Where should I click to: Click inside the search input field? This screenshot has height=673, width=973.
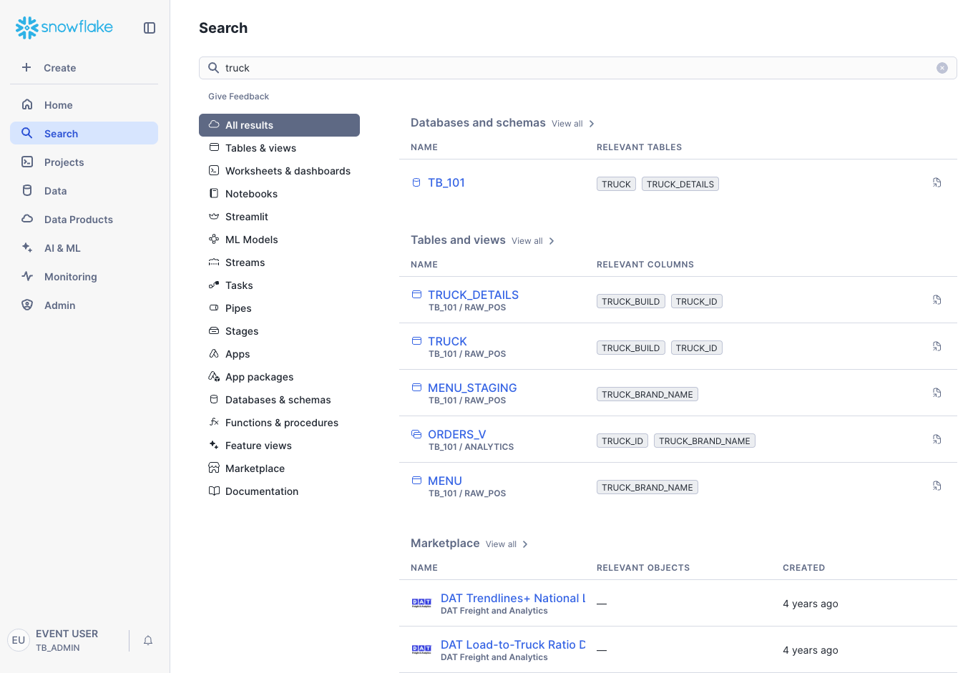coord(501,67)
